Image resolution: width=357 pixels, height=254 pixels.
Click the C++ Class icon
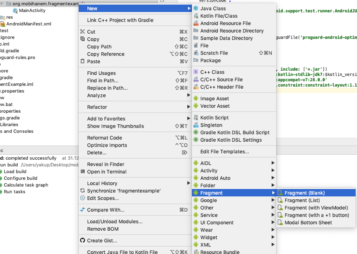[x=196, y=72]
